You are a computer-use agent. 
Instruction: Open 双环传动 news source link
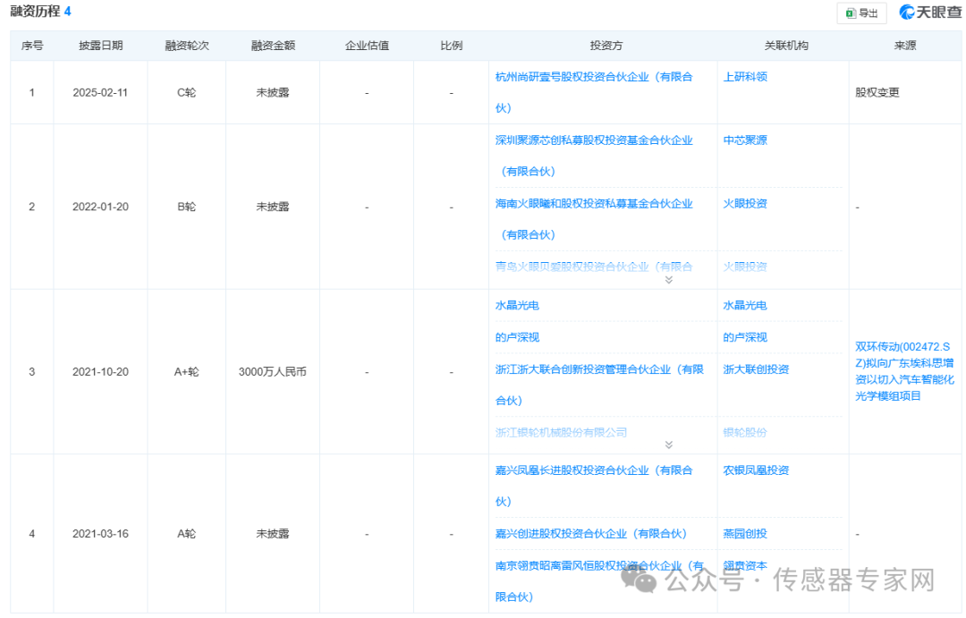point(904,371)
